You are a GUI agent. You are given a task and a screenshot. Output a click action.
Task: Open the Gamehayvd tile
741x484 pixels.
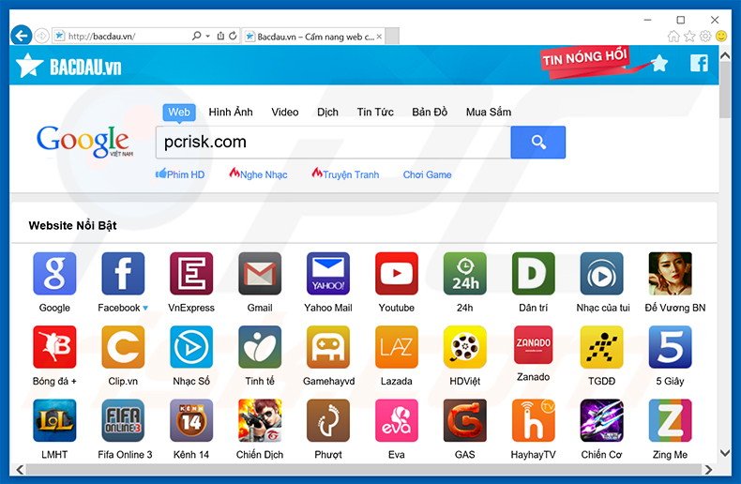328,347
